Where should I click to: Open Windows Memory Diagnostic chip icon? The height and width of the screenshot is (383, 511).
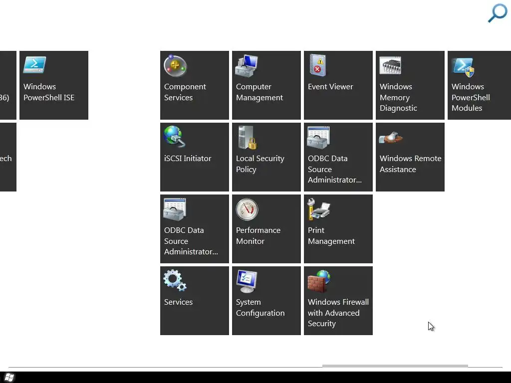(x=390, y=65)
